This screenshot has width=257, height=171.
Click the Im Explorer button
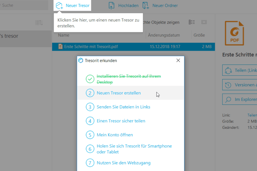point(239,99)
